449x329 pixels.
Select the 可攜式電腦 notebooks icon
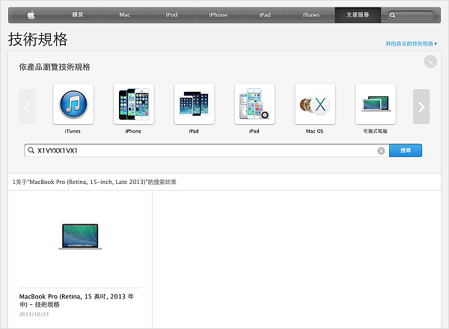pos(376,104)
